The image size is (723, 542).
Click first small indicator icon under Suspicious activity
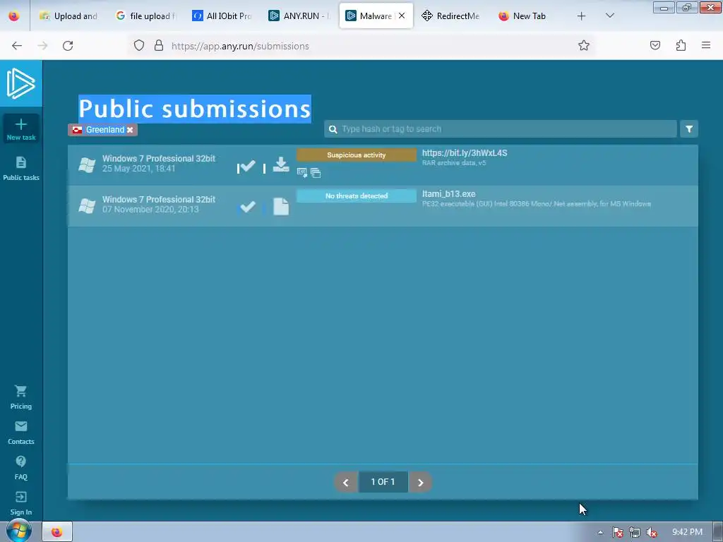pos(302,173)
